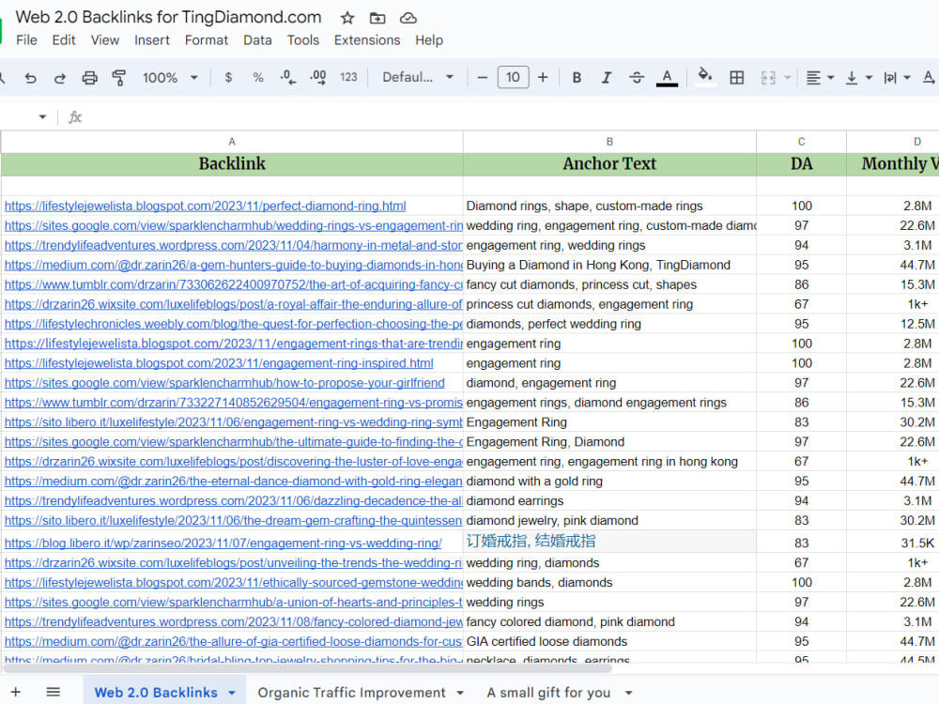Viewport: 939px width, 704px height.
Task: Open Organic Traffic Improvement tab options arrow
Action: 460,694
